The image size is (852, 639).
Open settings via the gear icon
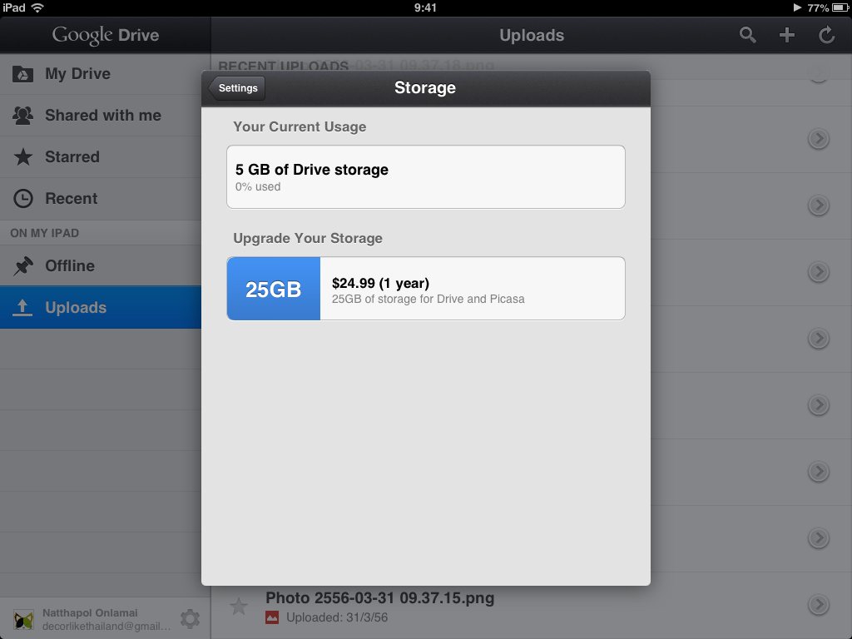pyautogui.click(x=191, y=619)
